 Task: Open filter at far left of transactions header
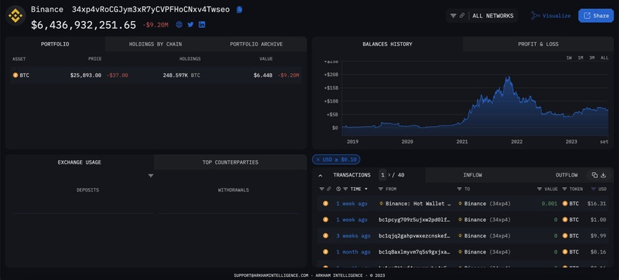click(322, 189)
